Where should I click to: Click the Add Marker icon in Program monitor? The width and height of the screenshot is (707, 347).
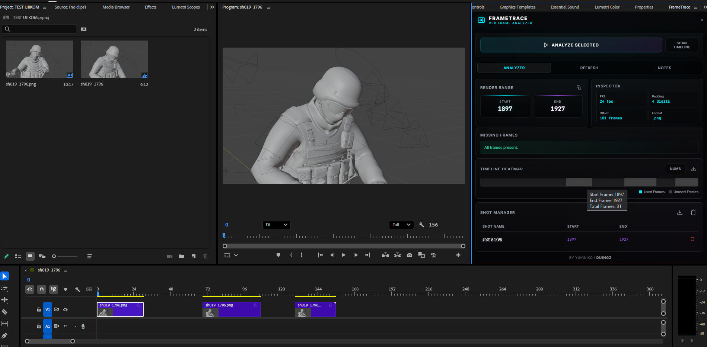(278, 255)
